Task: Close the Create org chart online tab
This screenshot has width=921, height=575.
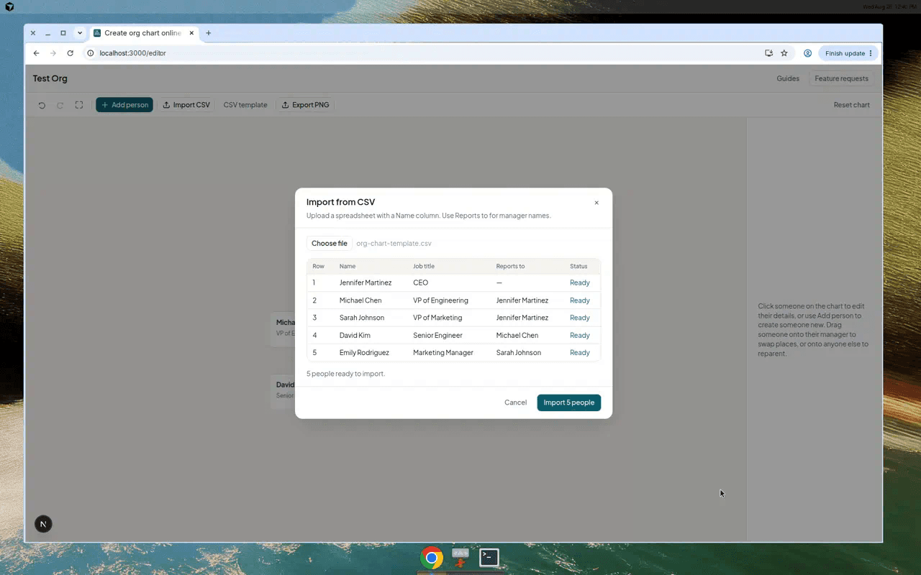Action: point(191,33)
